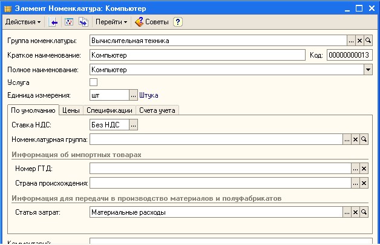The height and width of the screenshot is (245, 380).
Task: Open selection for Страна происхождения
Action: 355,183
